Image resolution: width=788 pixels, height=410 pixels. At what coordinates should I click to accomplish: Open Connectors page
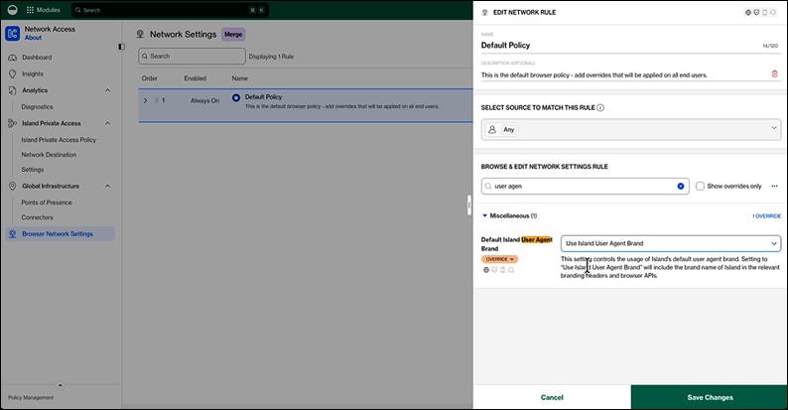pos(37,217)
